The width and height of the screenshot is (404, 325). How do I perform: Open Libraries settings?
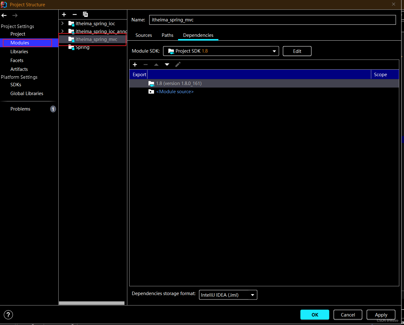point(19,52)
